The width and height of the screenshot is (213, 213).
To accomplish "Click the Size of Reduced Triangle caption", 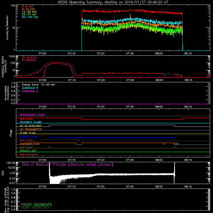I will coord(67,165).
